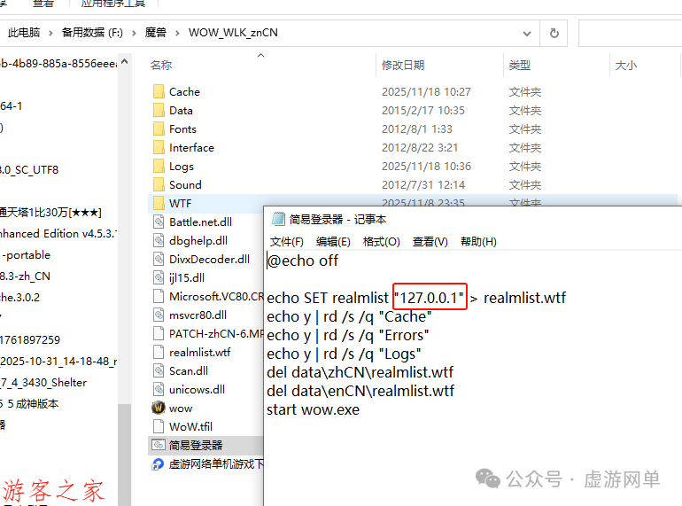
Task: Select the realmlist.wtf file icon
Action: (x=159, y=352)
